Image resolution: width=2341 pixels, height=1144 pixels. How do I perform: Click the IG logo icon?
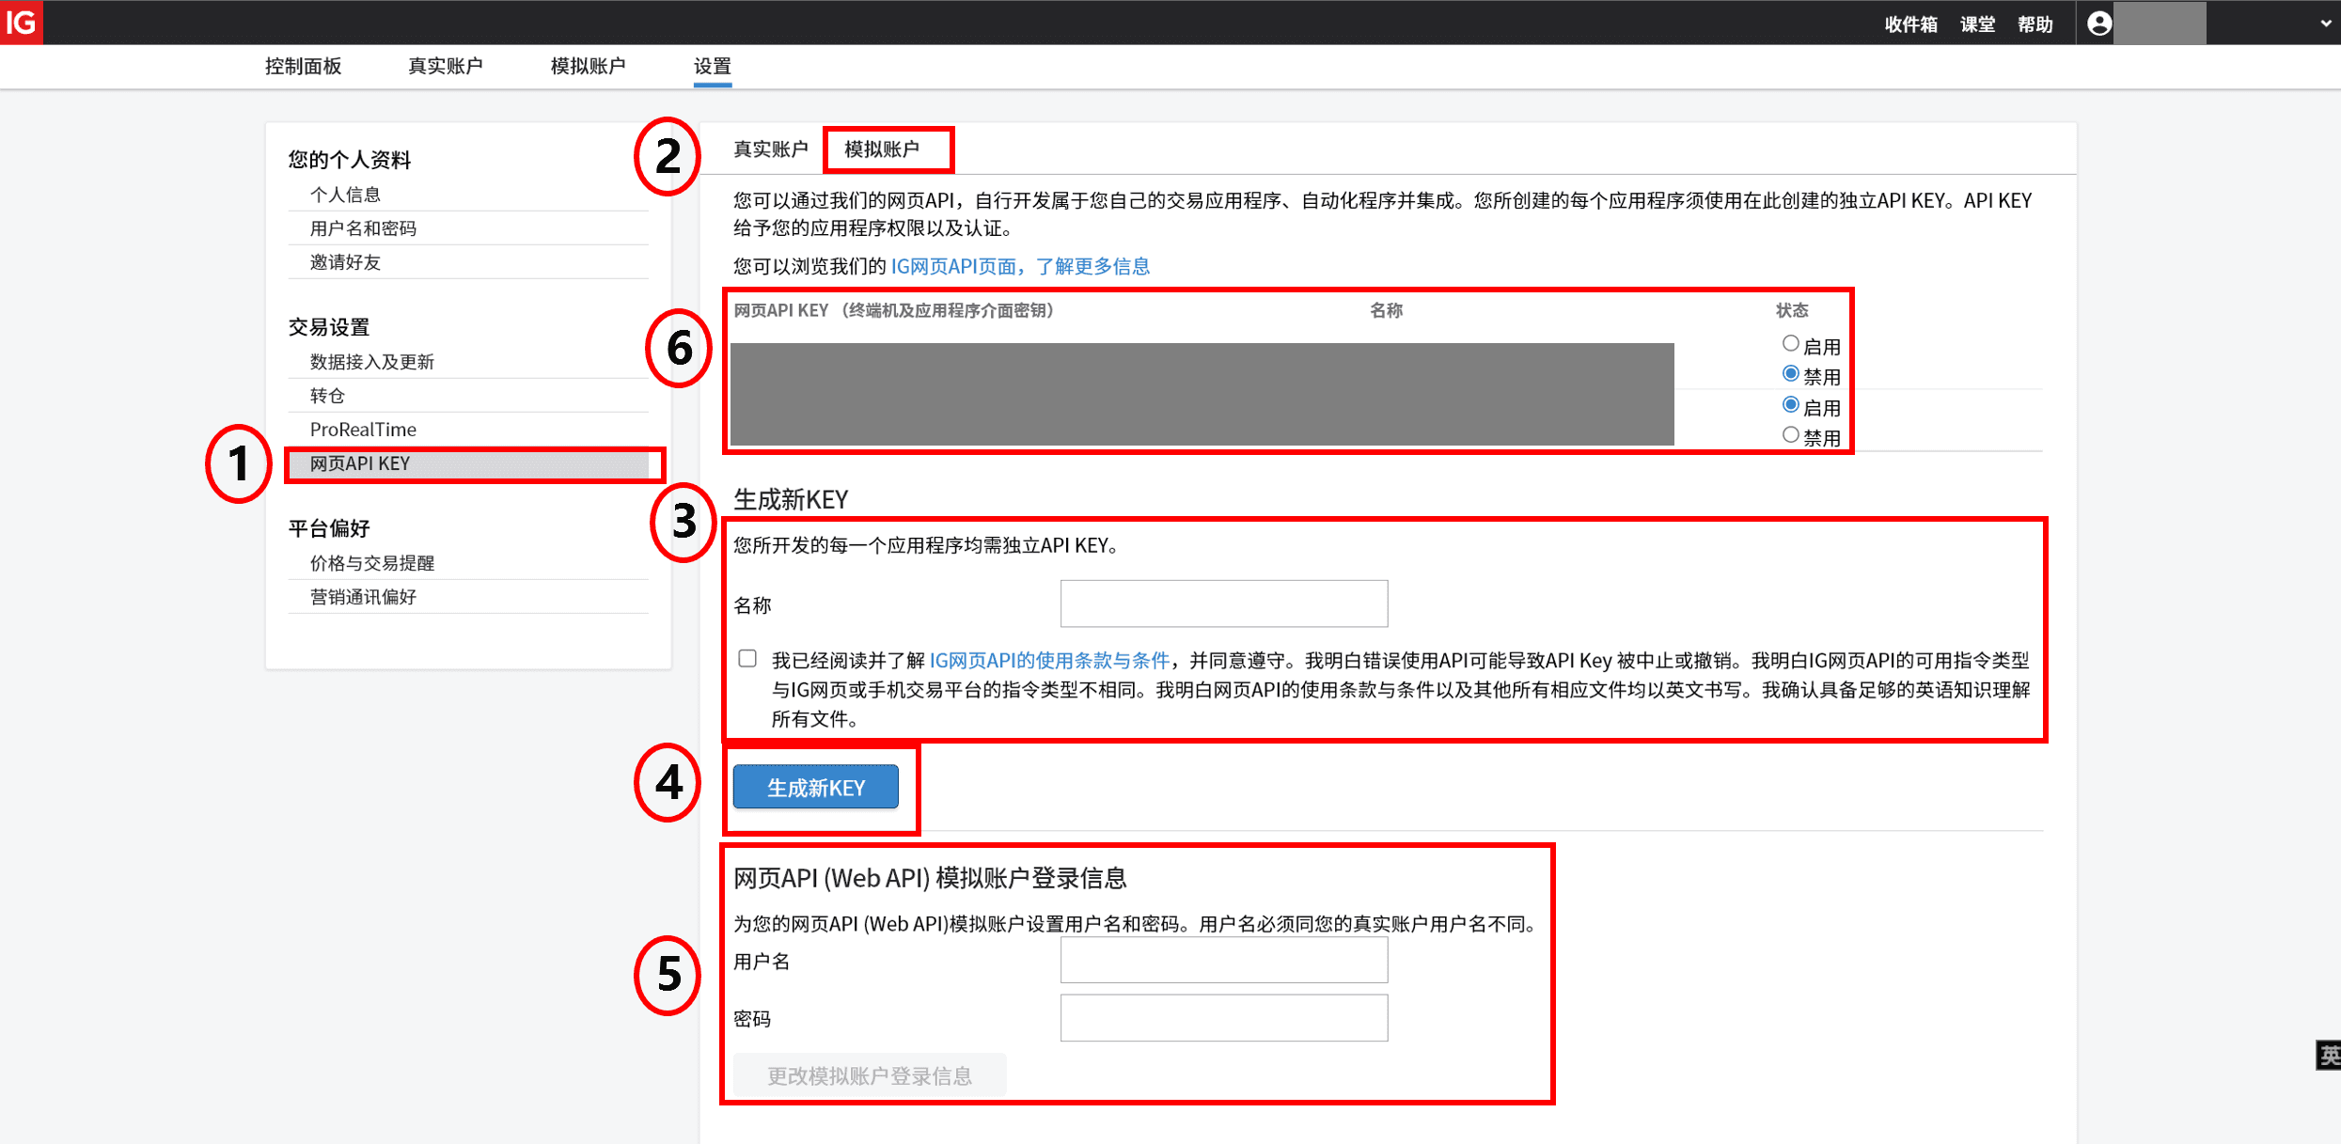(x=21, y=22)
